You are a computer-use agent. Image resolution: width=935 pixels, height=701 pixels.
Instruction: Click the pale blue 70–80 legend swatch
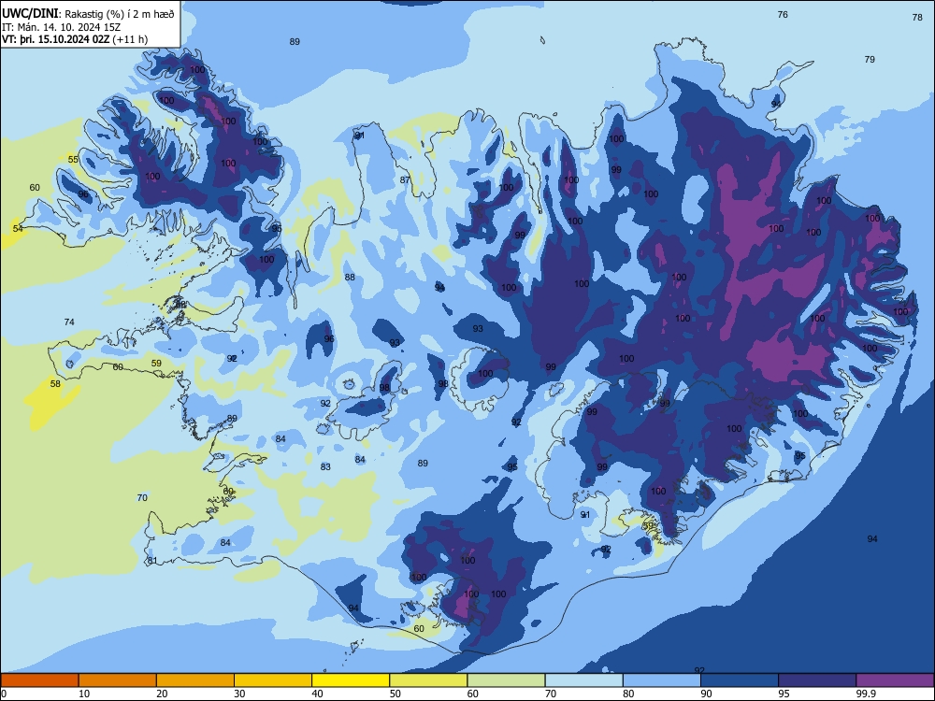pos(583,680)
